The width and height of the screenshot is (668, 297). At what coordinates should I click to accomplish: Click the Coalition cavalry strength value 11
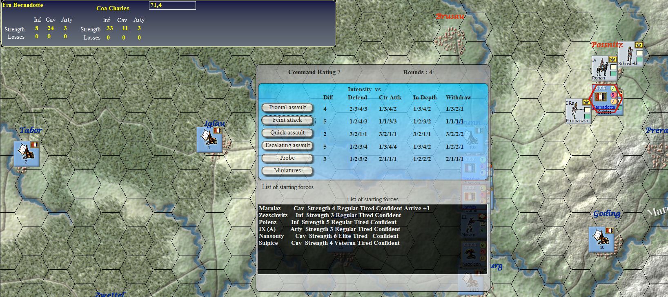[x=125, y=29]
